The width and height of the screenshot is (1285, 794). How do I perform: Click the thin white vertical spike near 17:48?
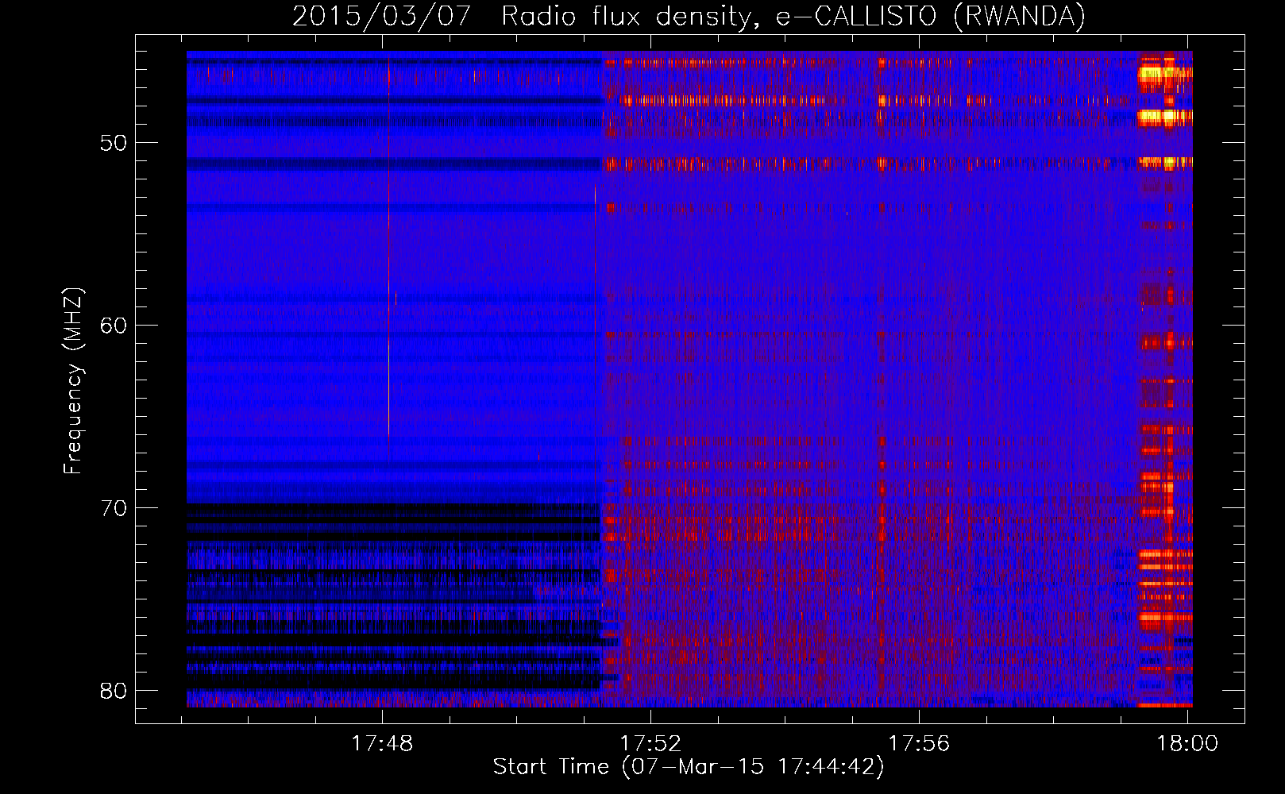click(388, 246)
